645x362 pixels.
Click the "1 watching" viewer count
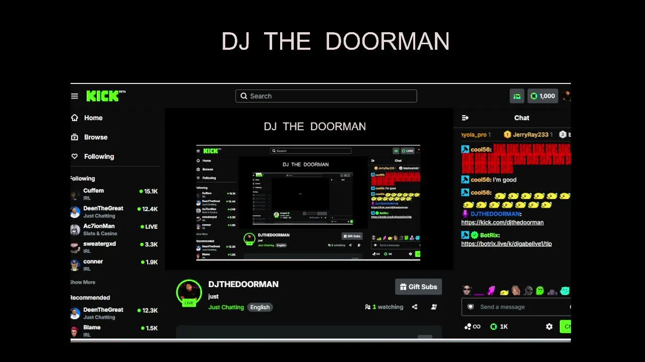tap(388, 307)
